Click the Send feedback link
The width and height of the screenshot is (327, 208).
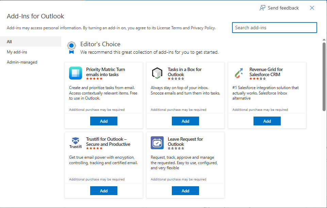(283, 8)
